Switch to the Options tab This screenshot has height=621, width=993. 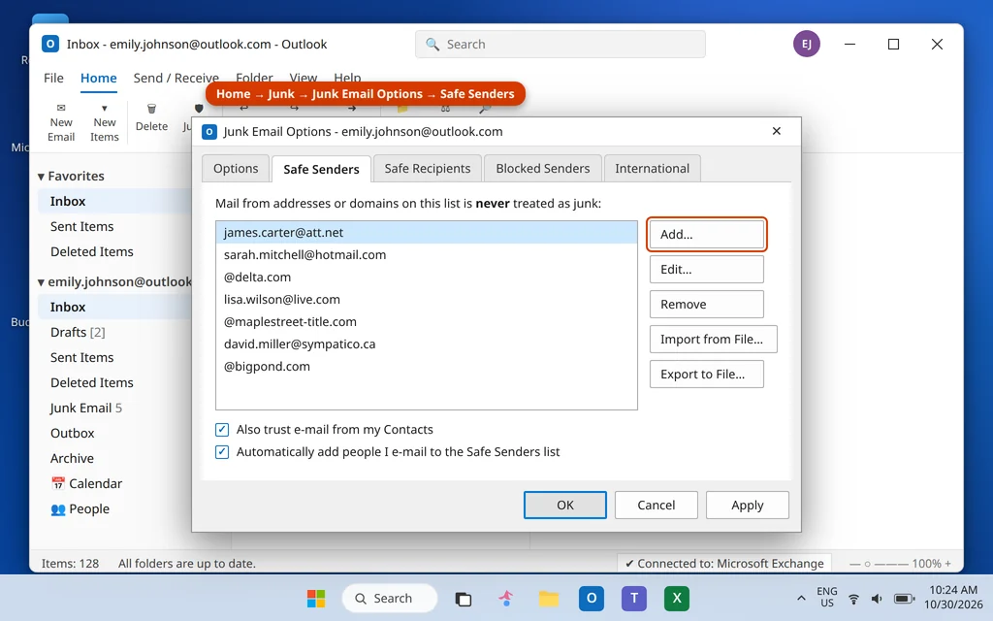tap(236, 169)
